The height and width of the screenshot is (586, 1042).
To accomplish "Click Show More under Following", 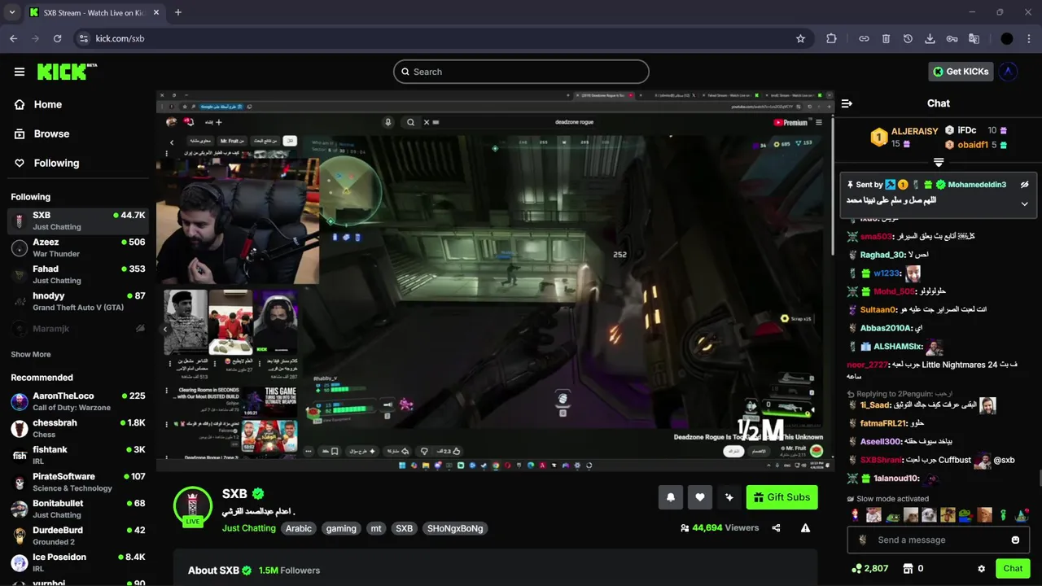I will pos(31,355).
